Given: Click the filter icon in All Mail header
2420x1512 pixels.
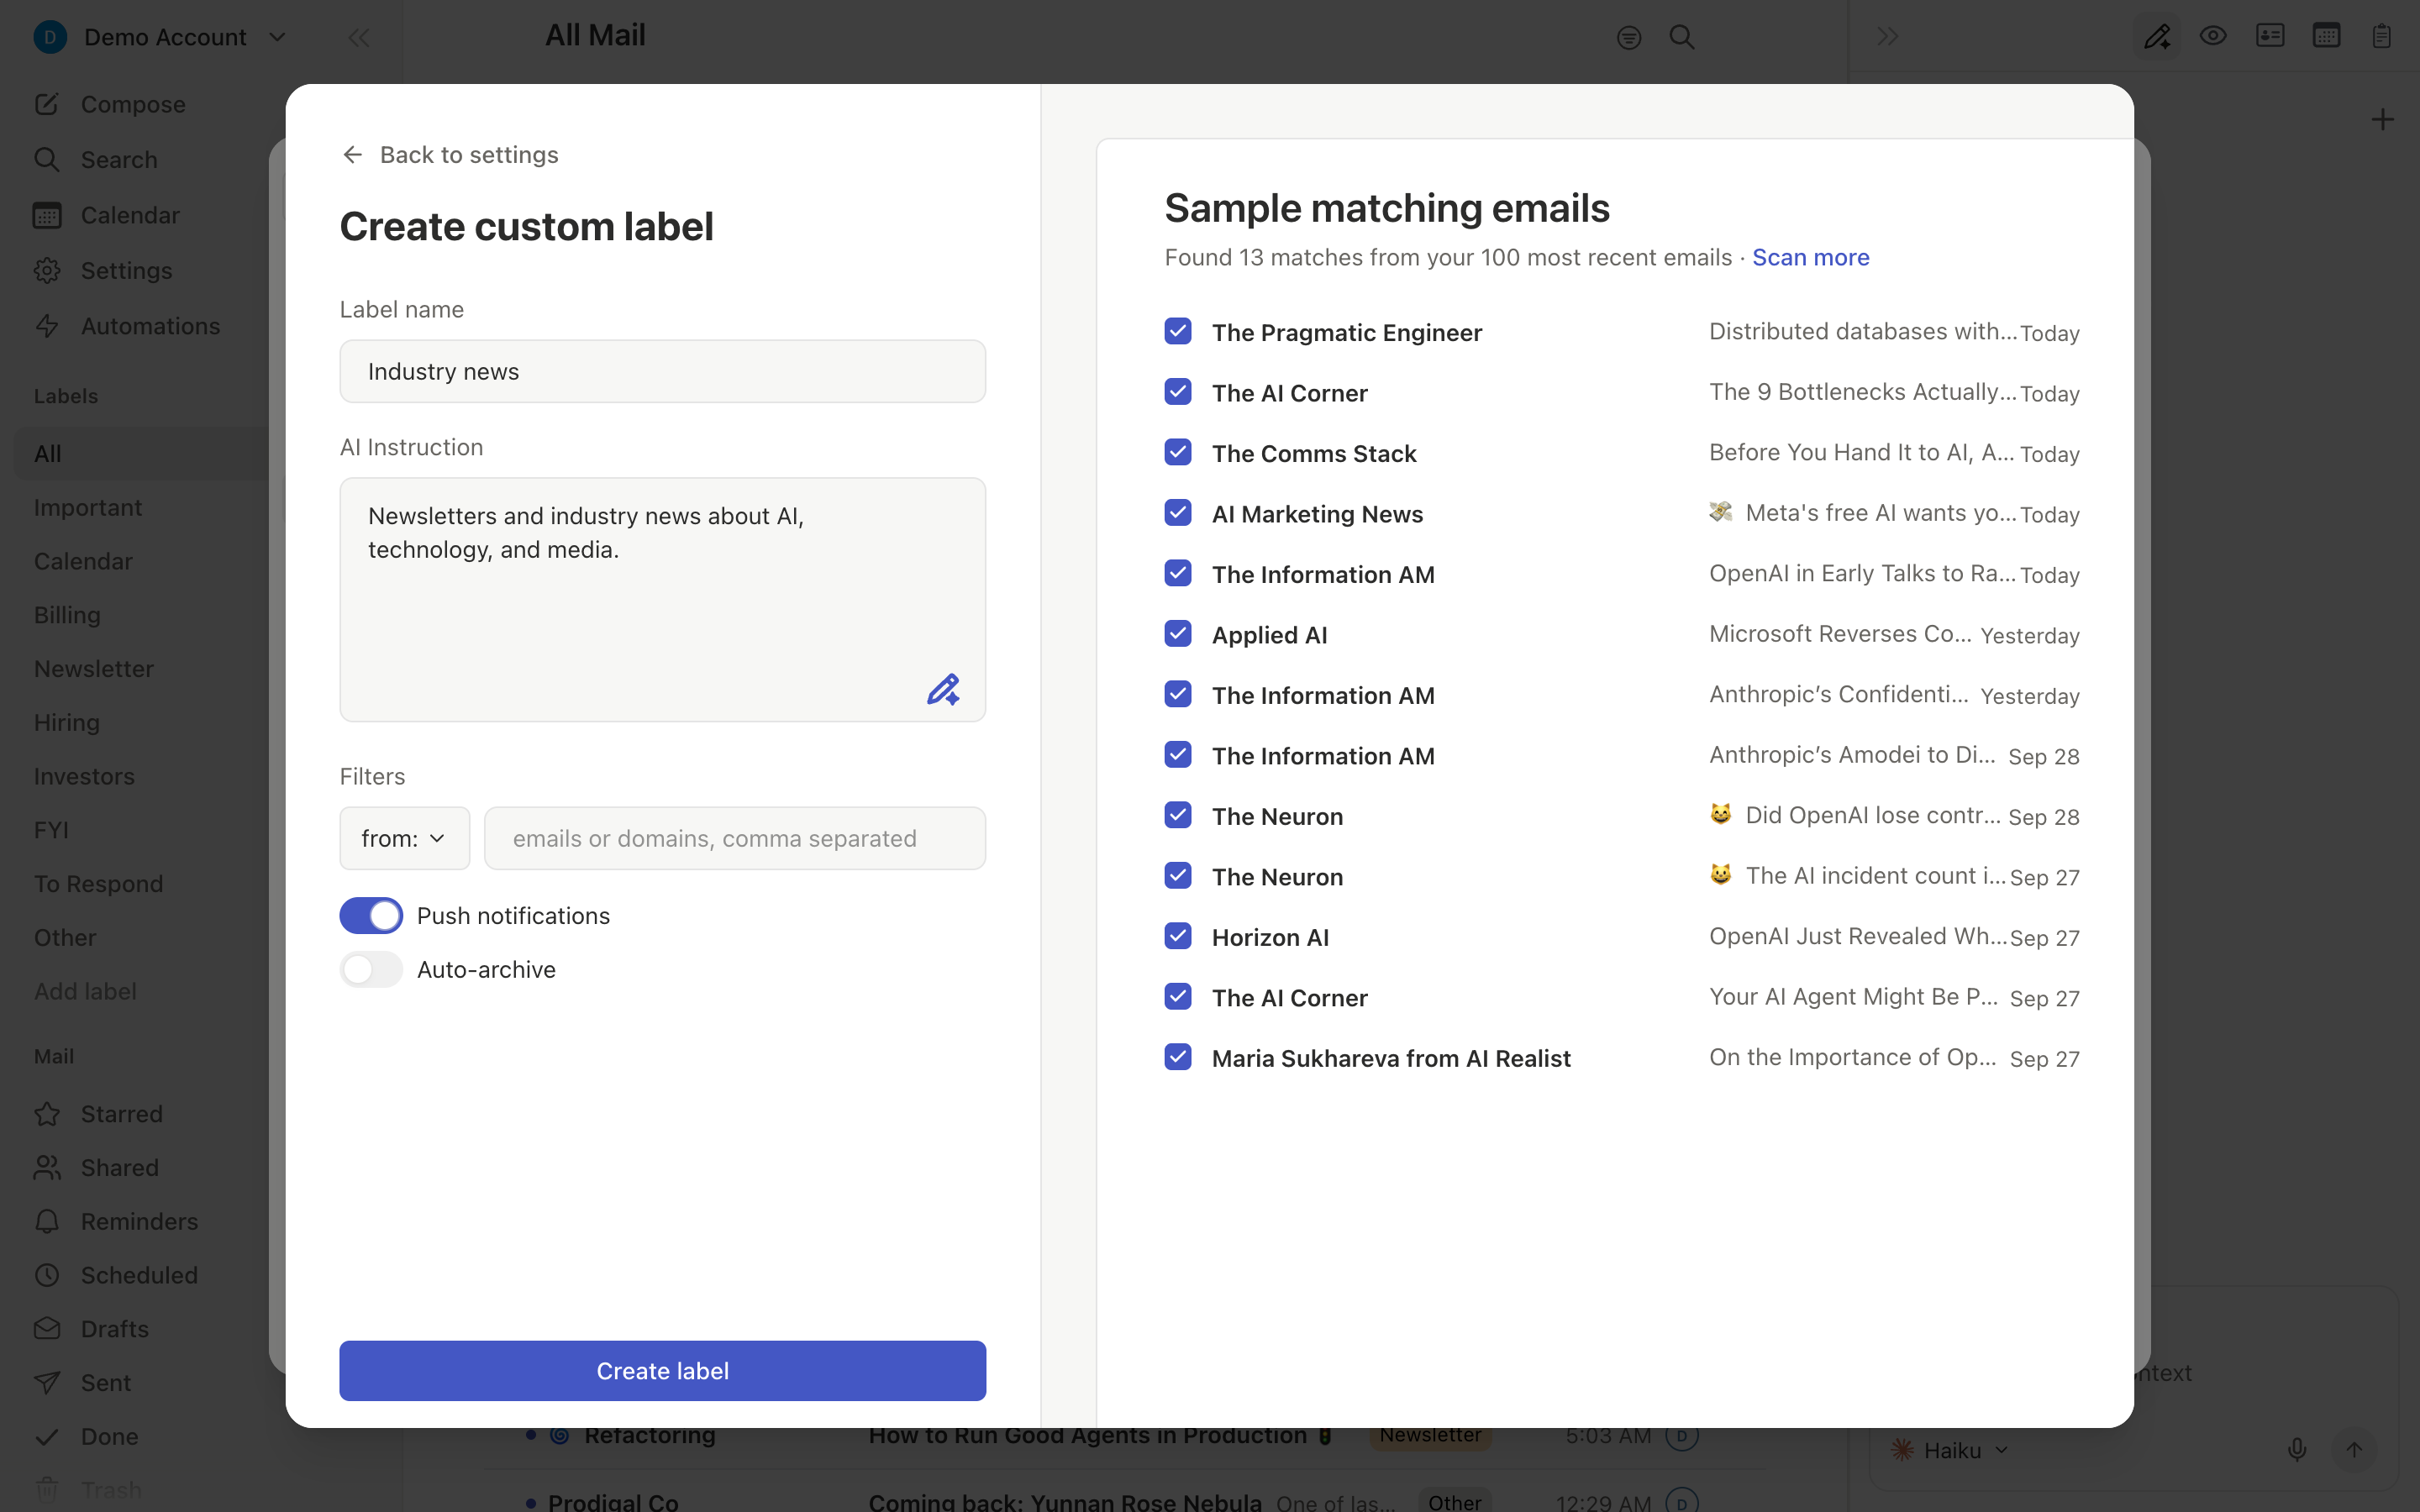Looking at the screenshot, I should pyautogui.click(x=1629, y=38).
